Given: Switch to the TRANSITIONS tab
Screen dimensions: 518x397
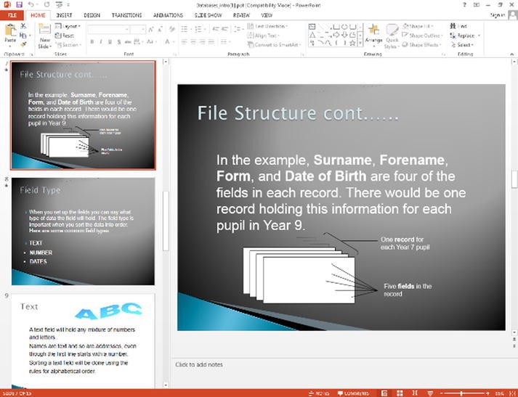Looking at the screenshot, I should pos(126,15).
